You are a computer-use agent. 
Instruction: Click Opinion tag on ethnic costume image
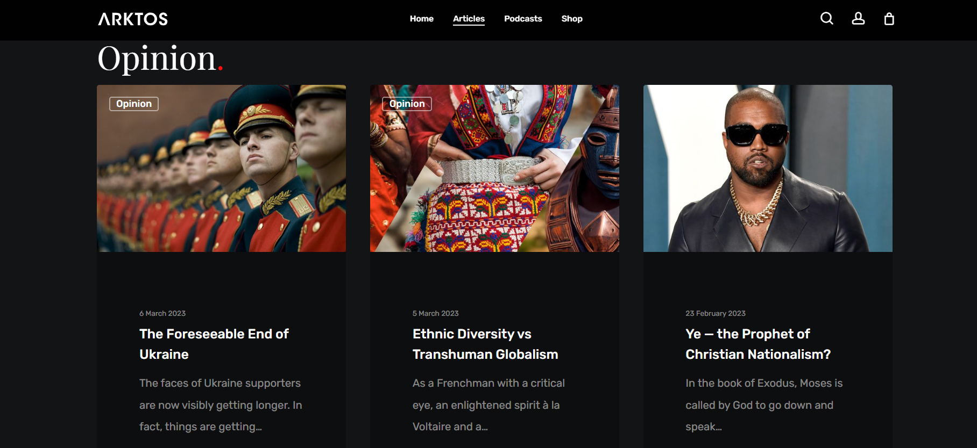click(407, 104)
